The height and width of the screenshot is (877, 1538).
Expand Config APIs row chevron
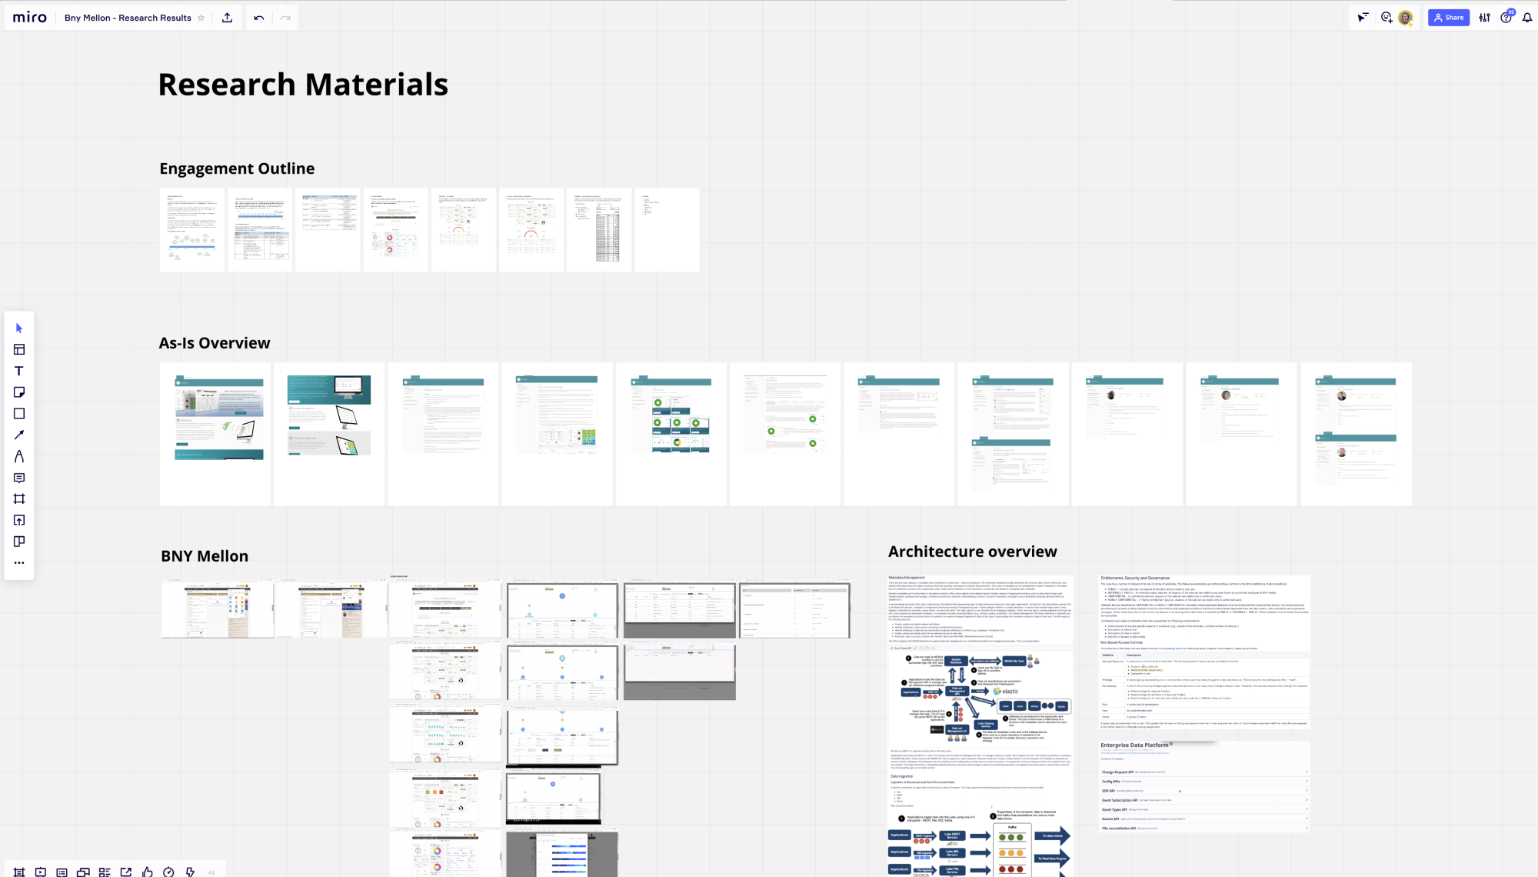(1307, 781)
